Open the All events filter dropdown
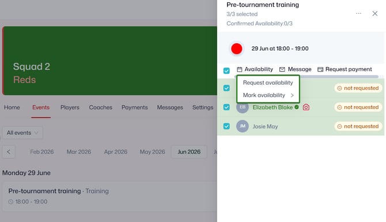386x222 pixels. click(x=22, y=133)
